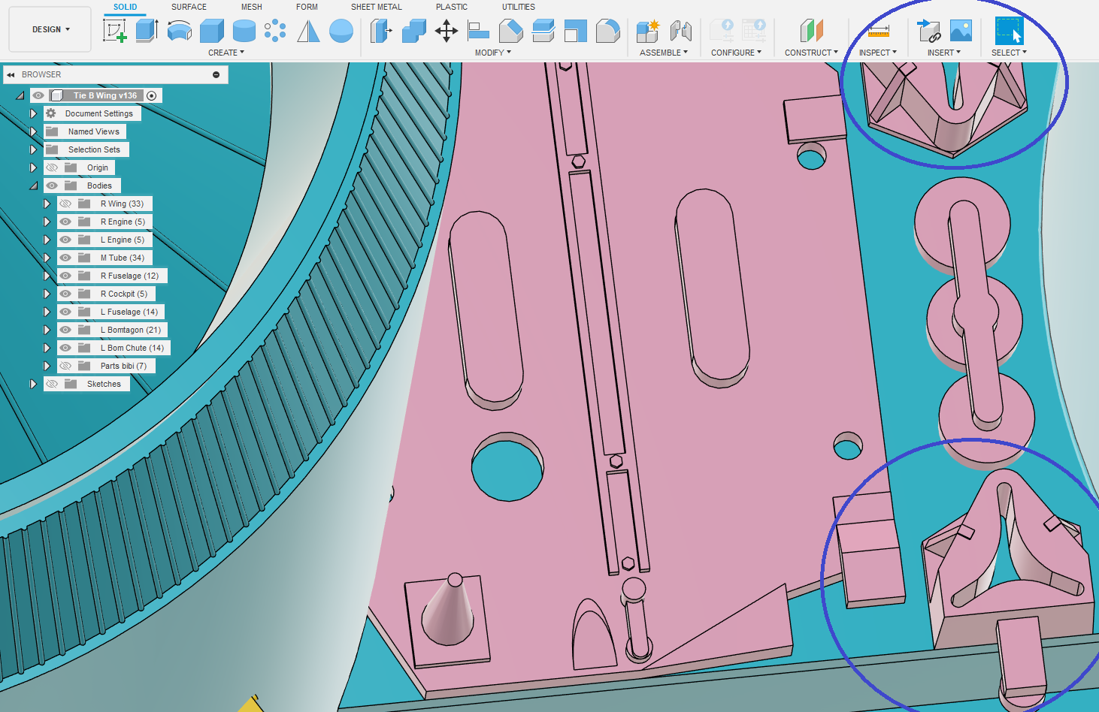Screen dimensions: 1099x712
Task: Open the INSPECT dropdown menu
Action: (x=878, y=53)
